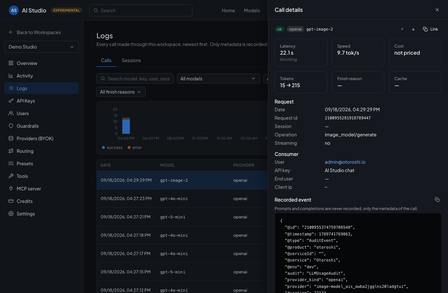The height and width of the screenshot is (293, 448).
Task: Click the top Search field
Action: pyautogui.click(x=141, y=10)
